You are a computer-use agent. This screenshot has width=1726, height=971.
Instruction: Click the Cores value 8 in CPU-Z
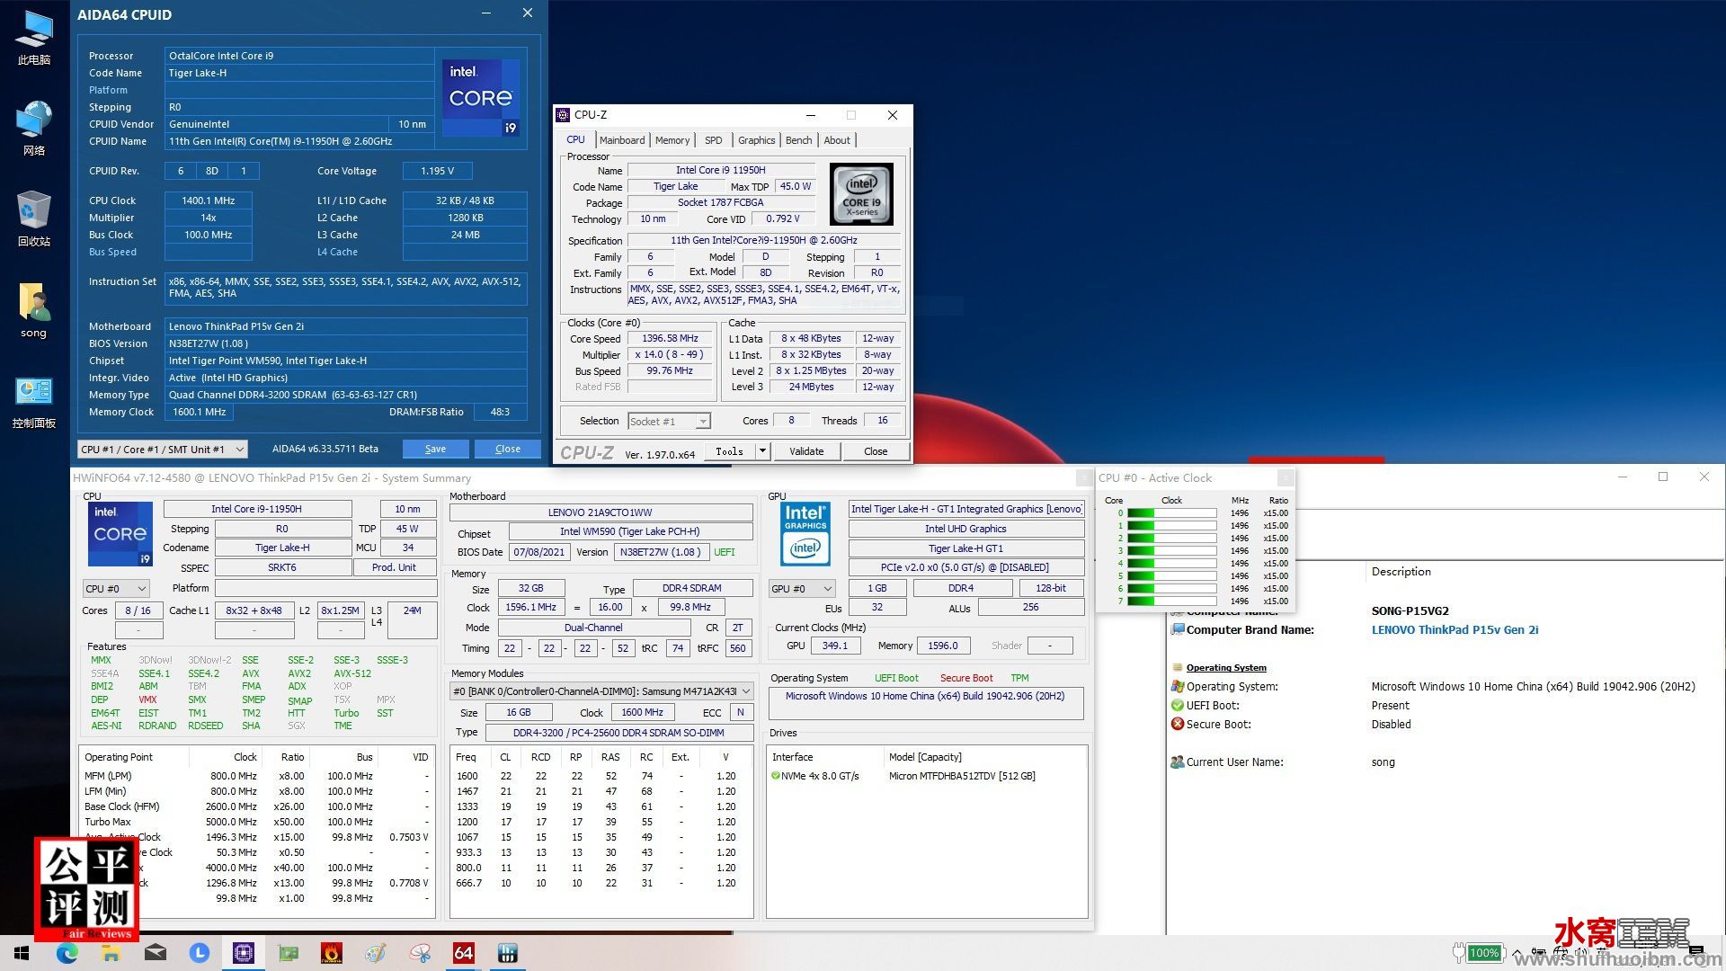[791, 421]
